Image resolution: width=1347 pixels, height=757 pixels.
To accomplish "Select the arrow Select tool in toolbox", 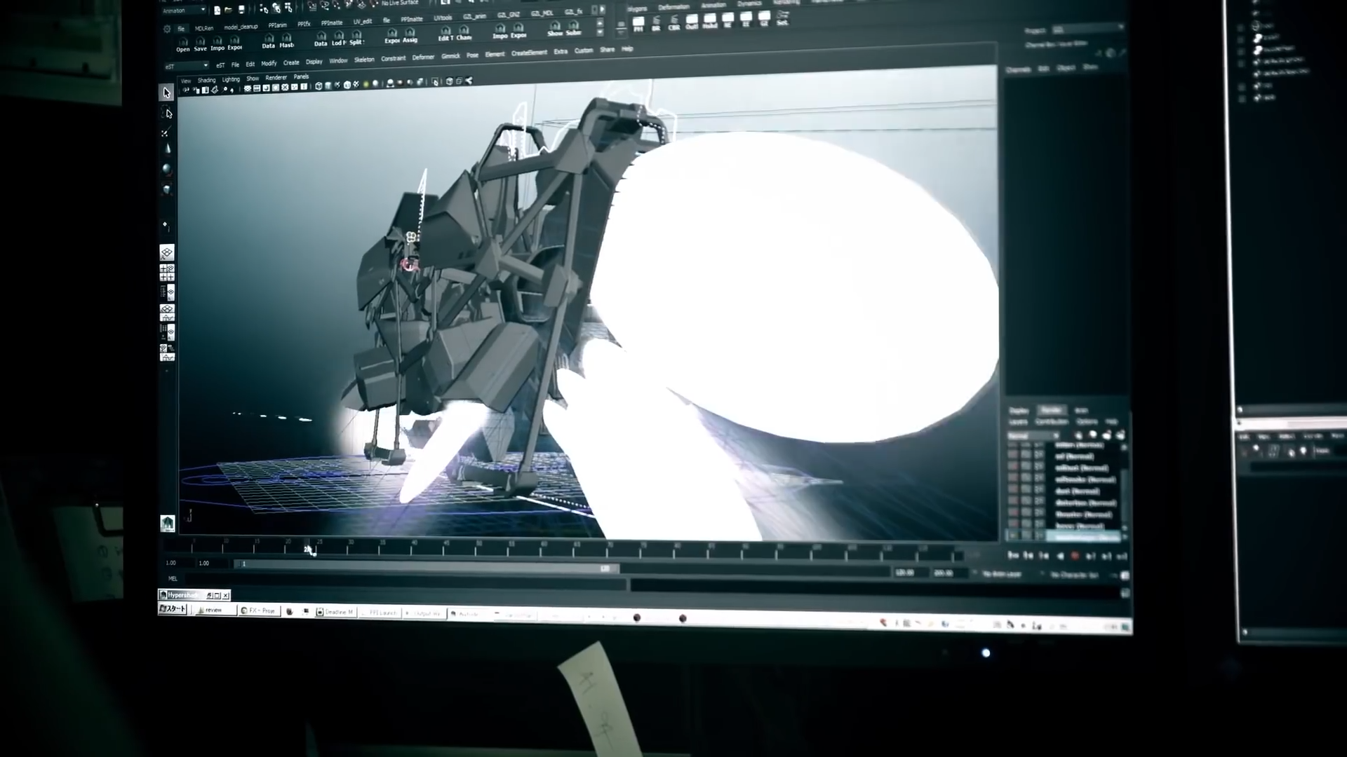I will 166,93.
